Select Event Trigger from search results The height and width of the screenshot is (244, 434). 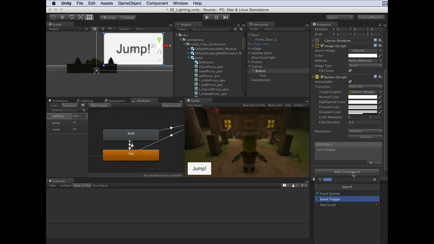tap(347, 199)
